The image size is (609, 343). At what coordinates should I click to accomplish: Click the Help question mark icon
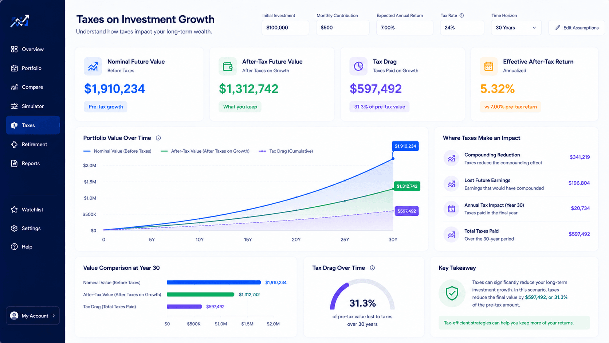coord(14,247)
